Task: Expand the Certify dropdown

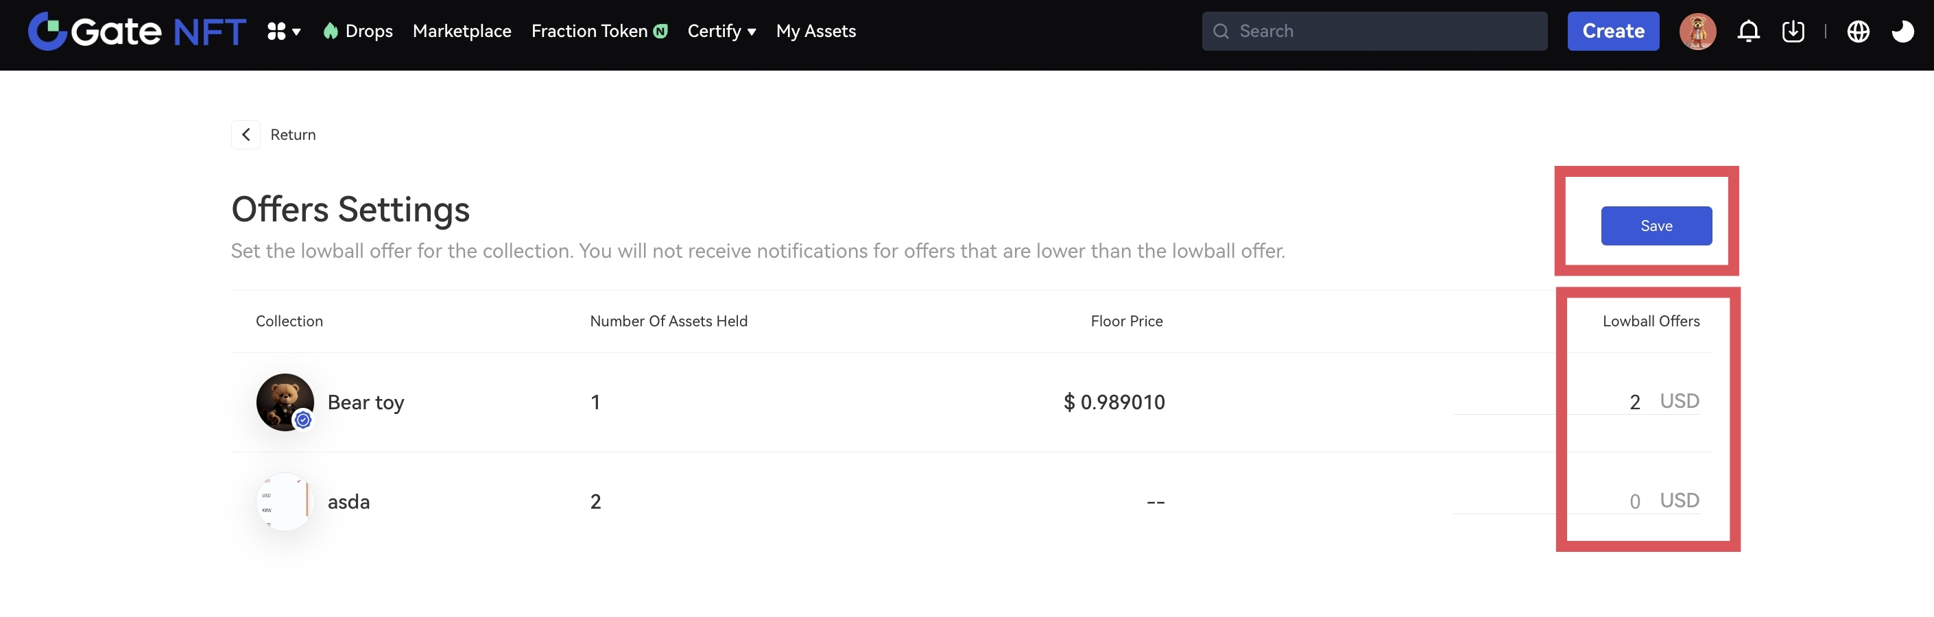Action: tap(721, 32)
